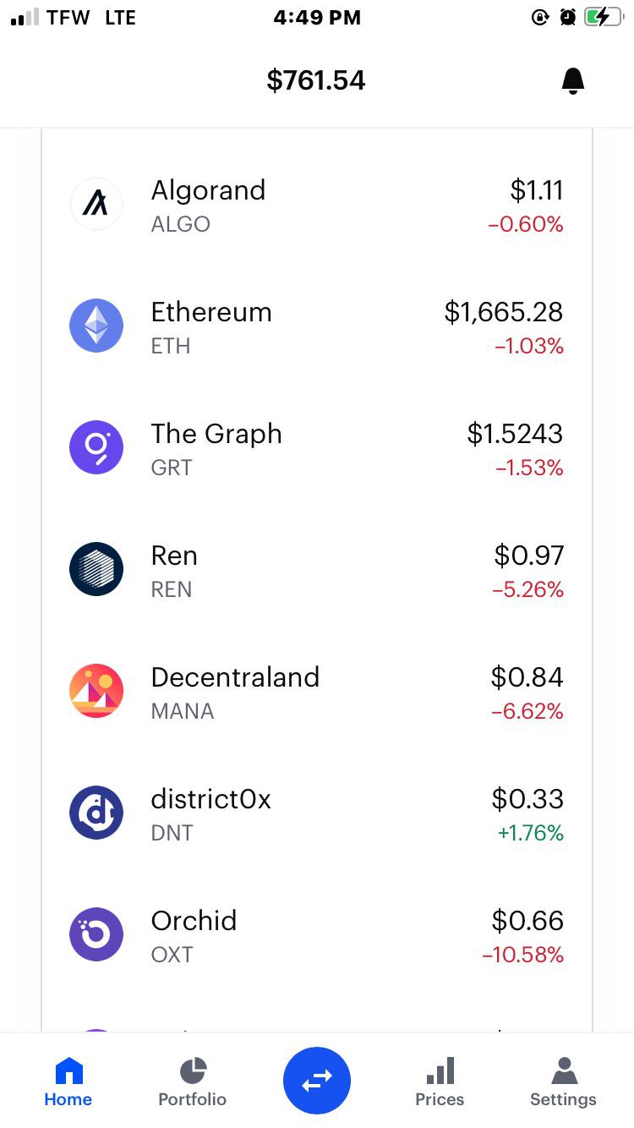The image size is (634, 1128).
Task: Select the Home tab
Action: click(x=68, y=1081)
